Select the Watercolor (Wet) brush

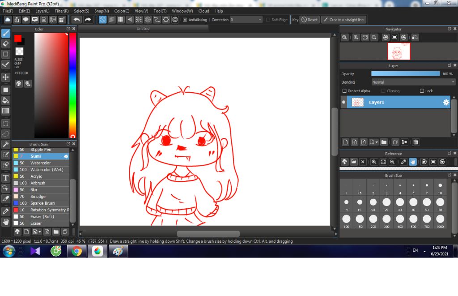(41, 170)
